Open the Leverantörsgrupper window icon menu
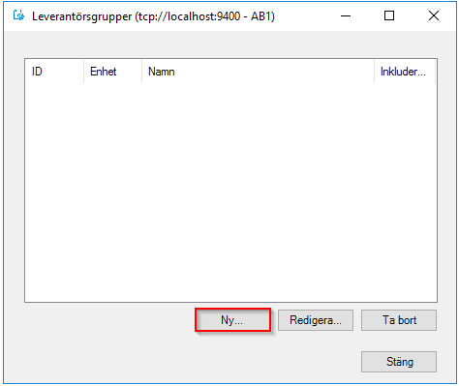This screenshot has width=459, height=386. pyautogui.click(x=18, y=15)
